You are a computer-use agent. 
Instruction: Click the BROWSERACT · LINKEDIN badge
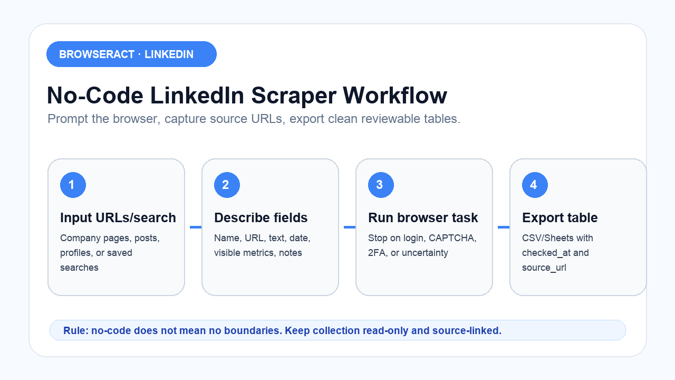[x=131, y=54]
